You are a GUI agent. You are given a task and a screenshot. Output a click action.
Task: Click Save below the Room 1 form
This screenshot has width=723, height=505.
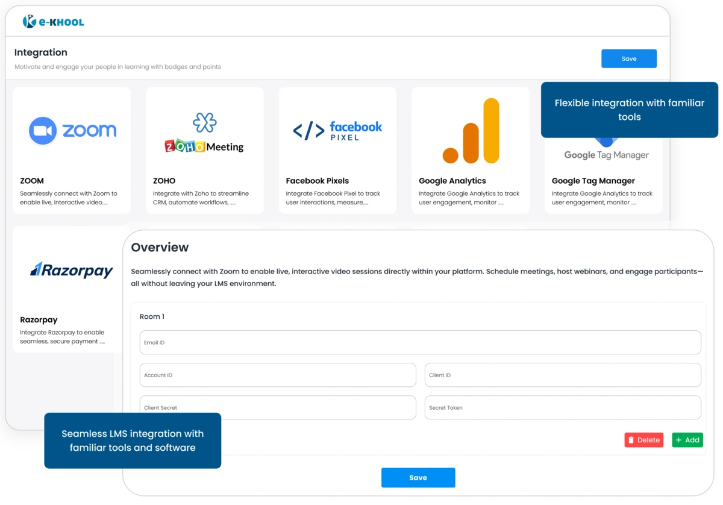418,477
